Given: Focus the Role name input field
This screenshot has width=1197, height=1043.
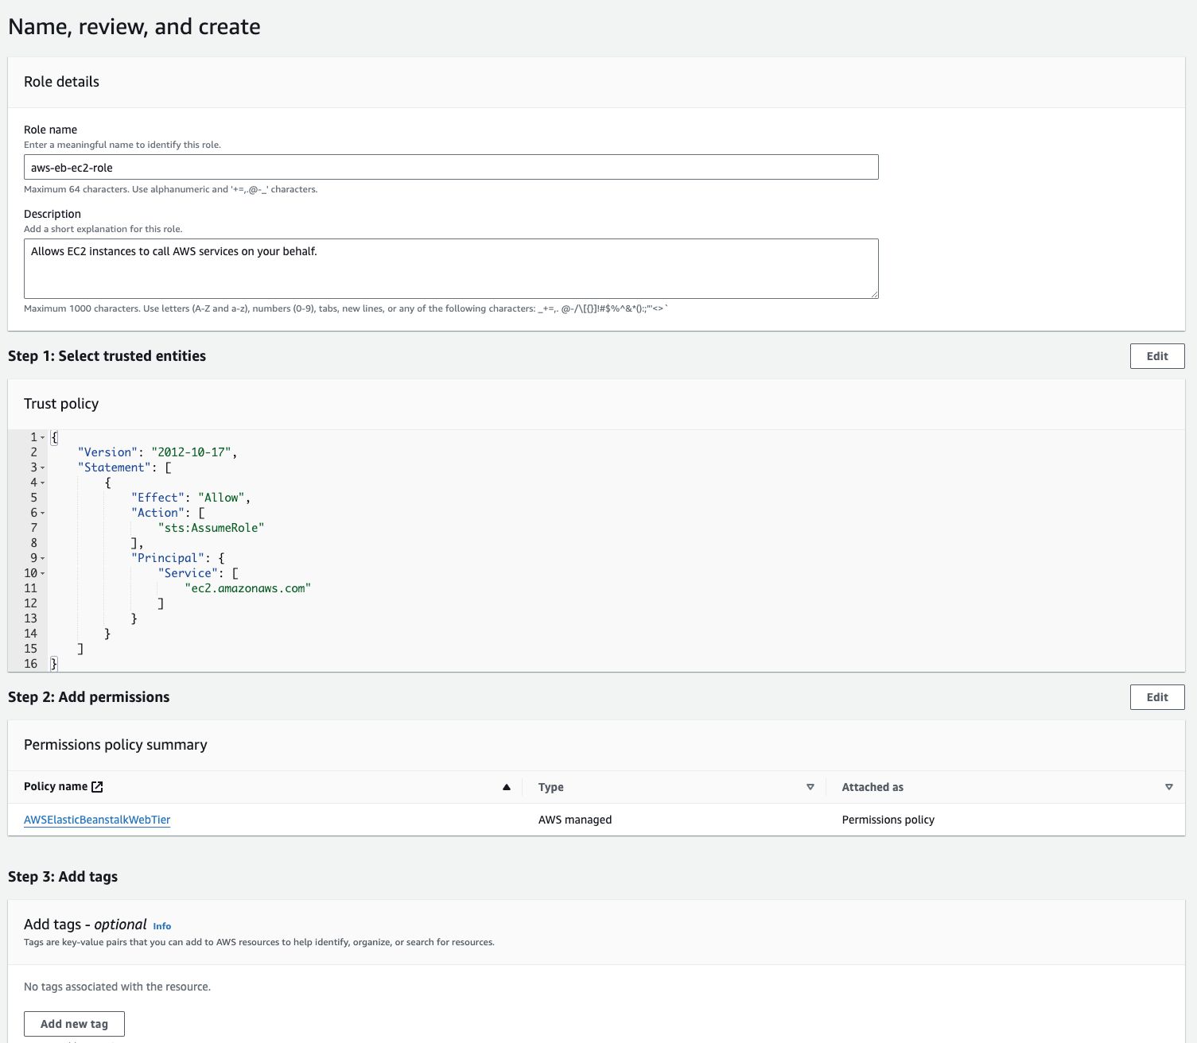Looking at the screenshot, I should pos(451,168).
